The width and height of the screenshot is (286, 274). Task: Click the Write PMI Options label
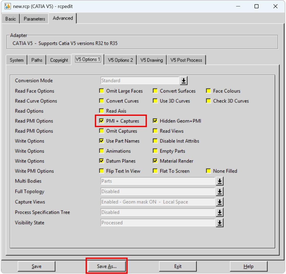pos(34,171)
